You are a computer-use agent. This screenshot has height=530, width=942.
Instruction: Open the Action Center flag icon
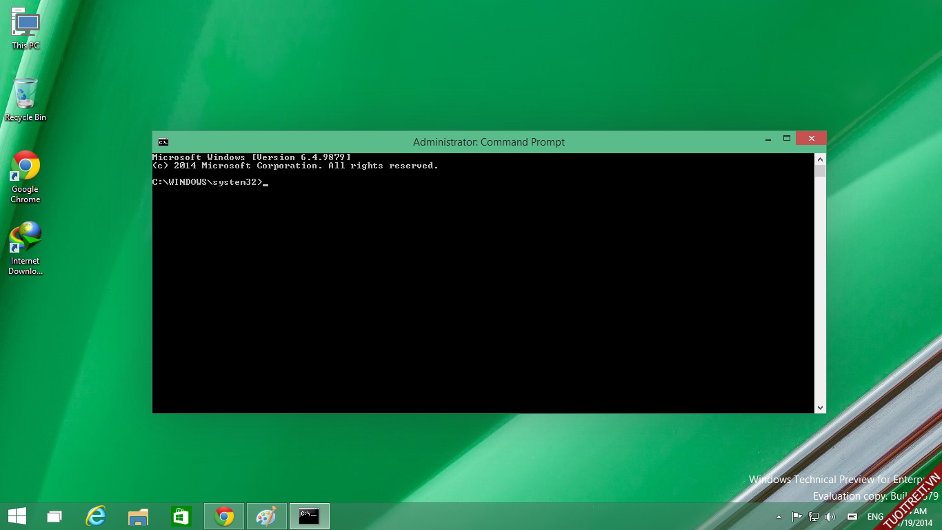point(796,517)
